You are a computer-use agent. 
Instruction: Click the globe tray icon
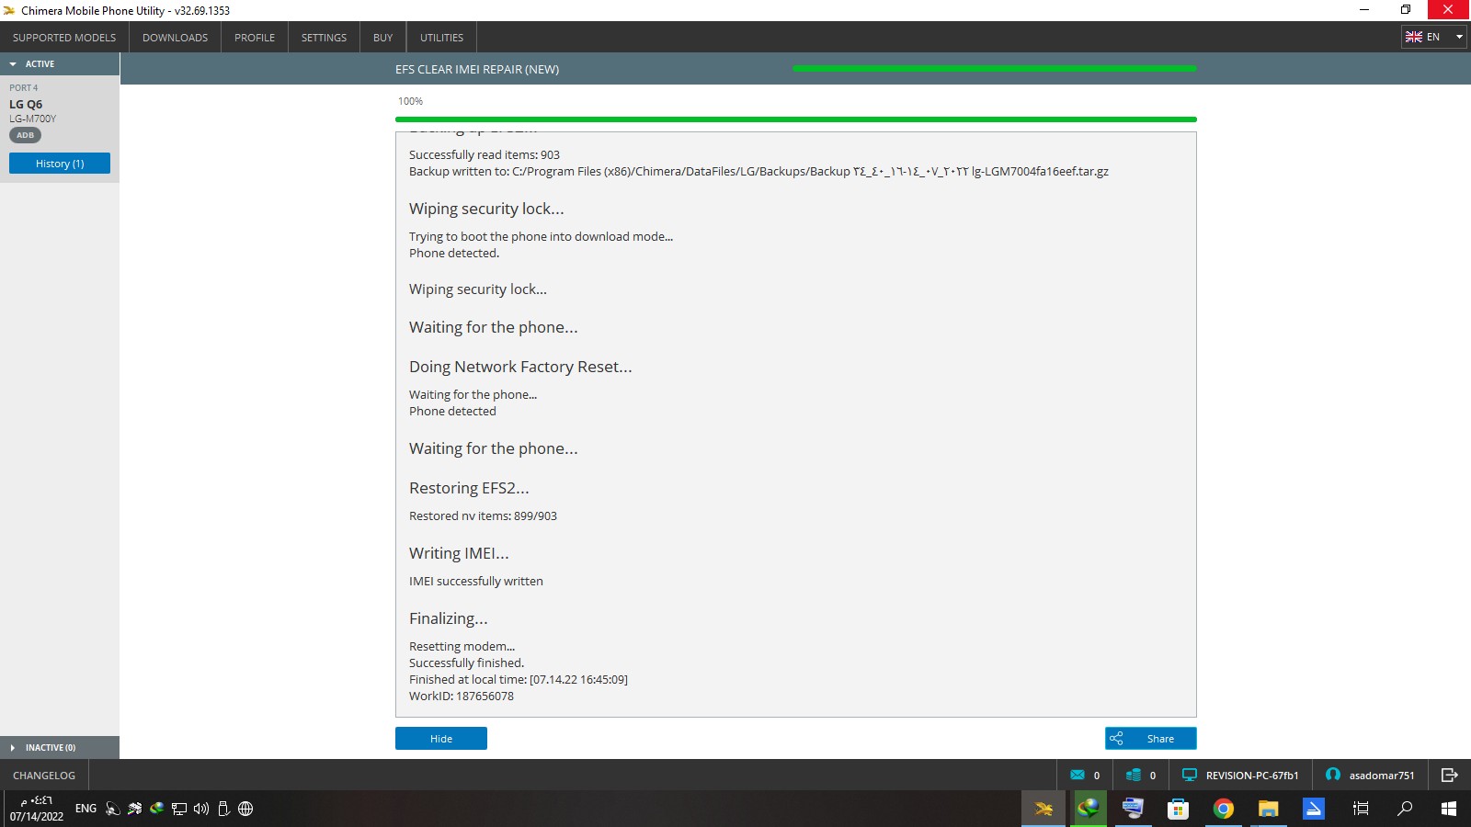[x=245, y=809]
